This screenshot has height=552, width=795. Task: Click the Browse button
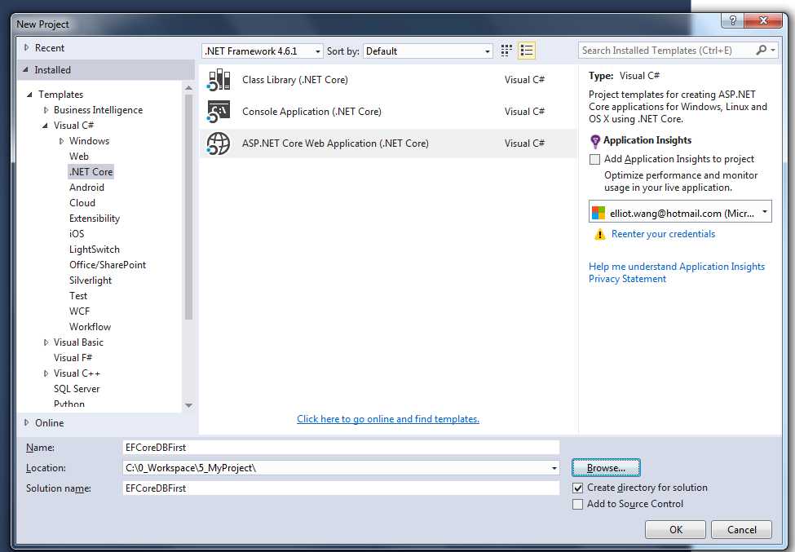606,468
